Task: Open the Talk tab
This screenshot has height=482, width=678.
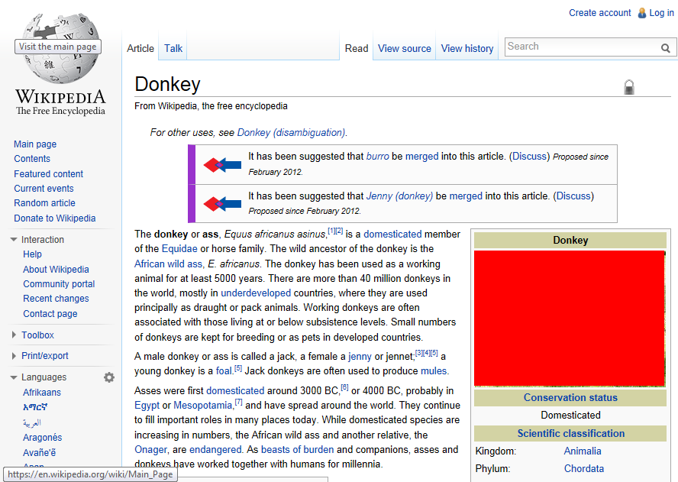Action: [173, 48]
